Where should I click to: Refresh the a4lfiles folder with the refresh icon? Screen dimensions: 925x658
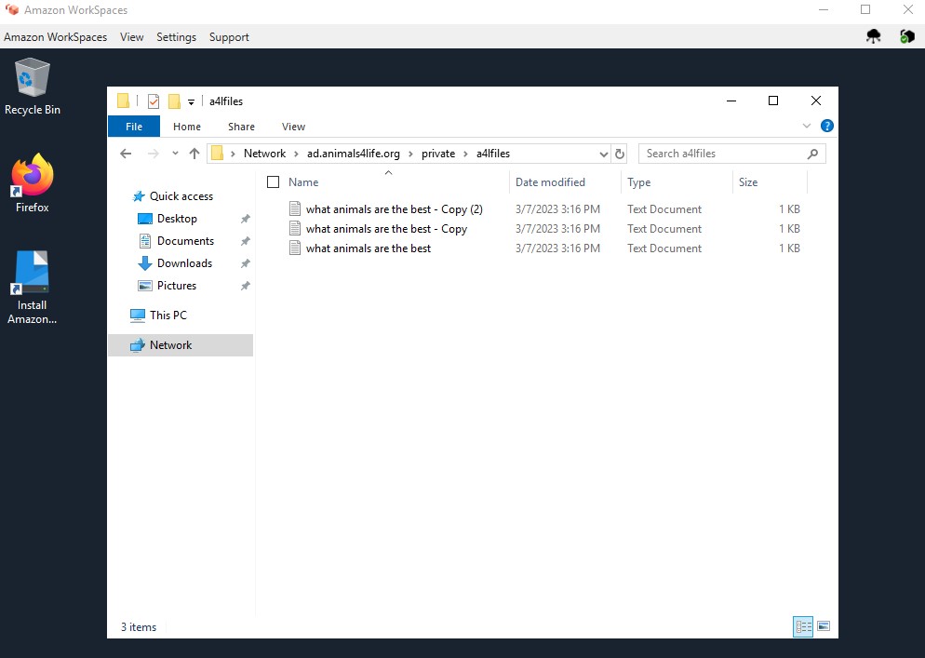[620, 153]
